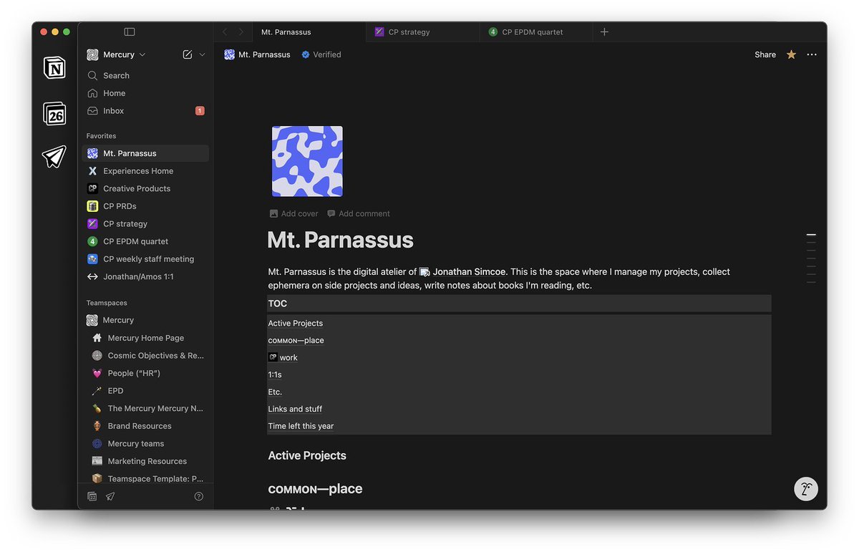Click the Verified badge on the page

click(321, 54)
